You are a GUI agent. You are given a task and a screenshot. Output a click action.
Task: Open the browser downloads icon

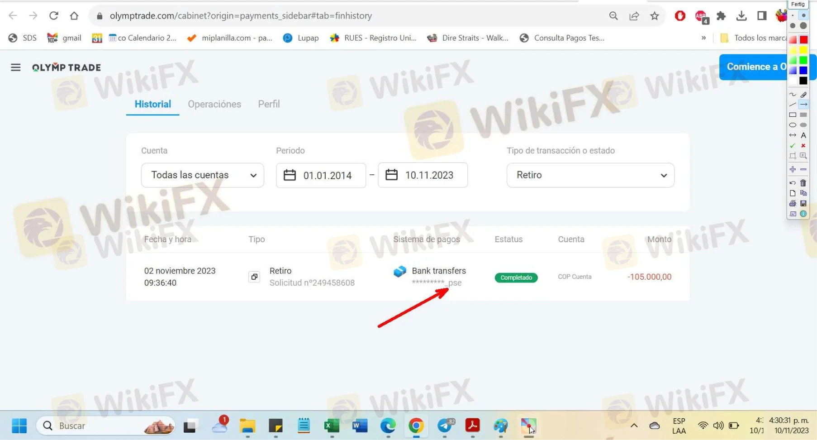(x=741, y=16)
